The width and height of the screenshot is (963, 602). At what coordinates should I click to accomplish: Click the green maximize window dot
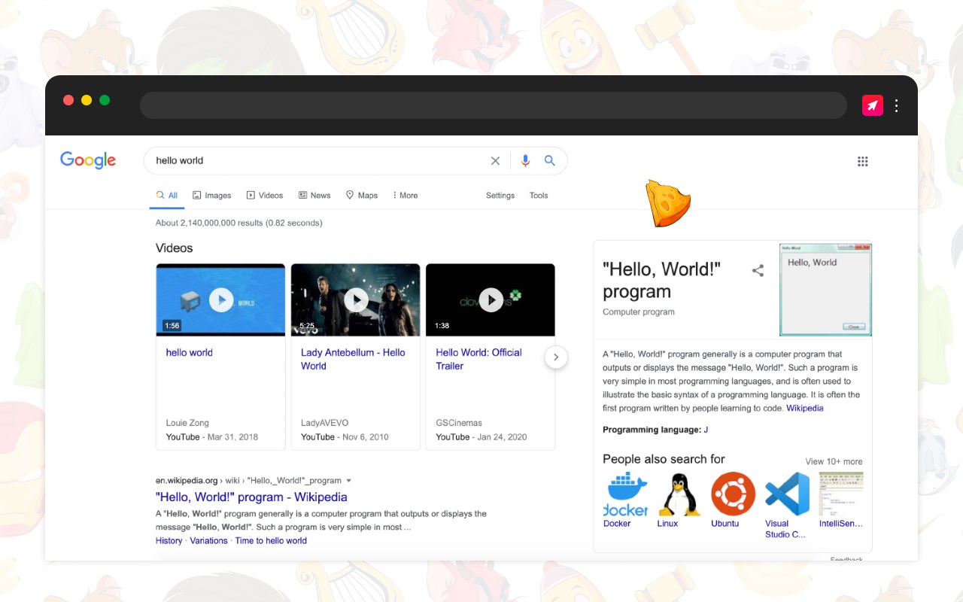coord(105,100)
